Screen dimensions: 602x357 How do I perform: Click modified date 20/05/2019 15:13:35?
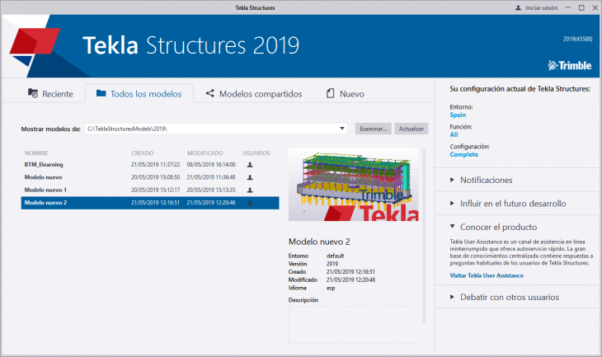pyautogui.click(x=211, y=190)
